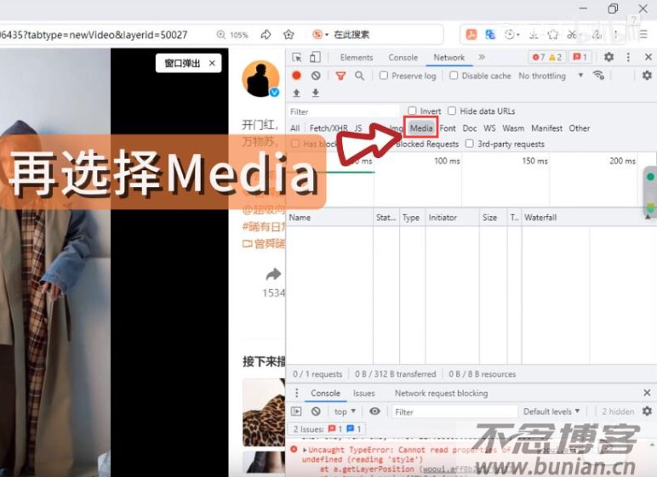Click the scissors screenshot extension icon
657x477 pixels.
tap(572, 35)
